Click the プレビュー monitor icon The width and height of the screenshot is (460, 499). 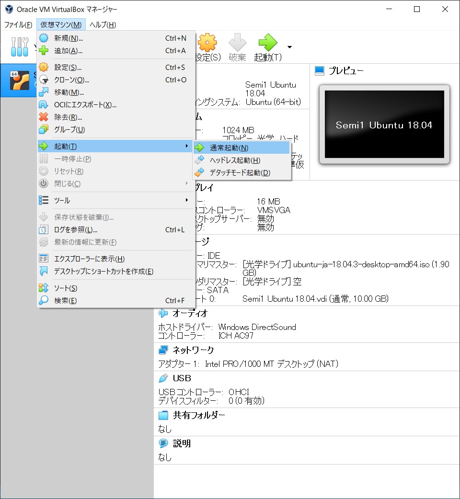click(319, 71)
